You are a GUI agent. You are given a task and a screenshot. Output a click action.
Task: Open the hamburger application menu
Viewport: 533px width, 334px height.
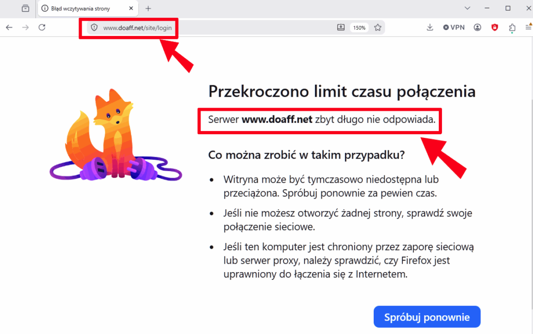pyautogui.click(x=529, y=27)
